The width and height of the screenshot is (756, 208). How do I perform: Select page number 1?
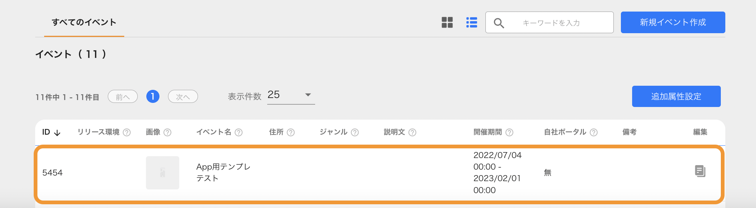pos(153,97)
